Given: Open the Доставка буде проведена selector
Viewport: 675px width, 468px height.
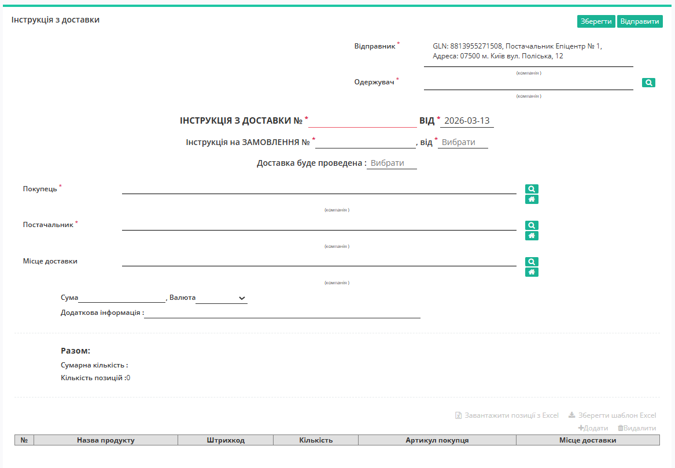Looking at the screenshot, I should click(391, 163).
